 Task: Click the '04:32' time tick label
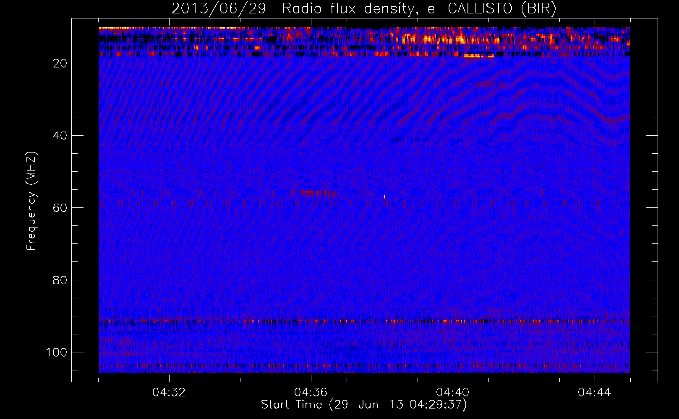pyautogui.click(x=169, y=393)
